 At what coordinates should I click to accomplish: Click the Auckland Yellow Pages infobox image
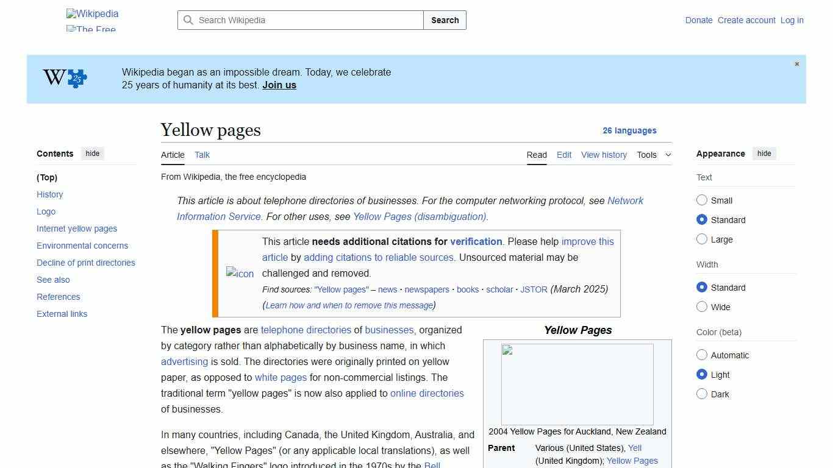(x=577, y=384)
